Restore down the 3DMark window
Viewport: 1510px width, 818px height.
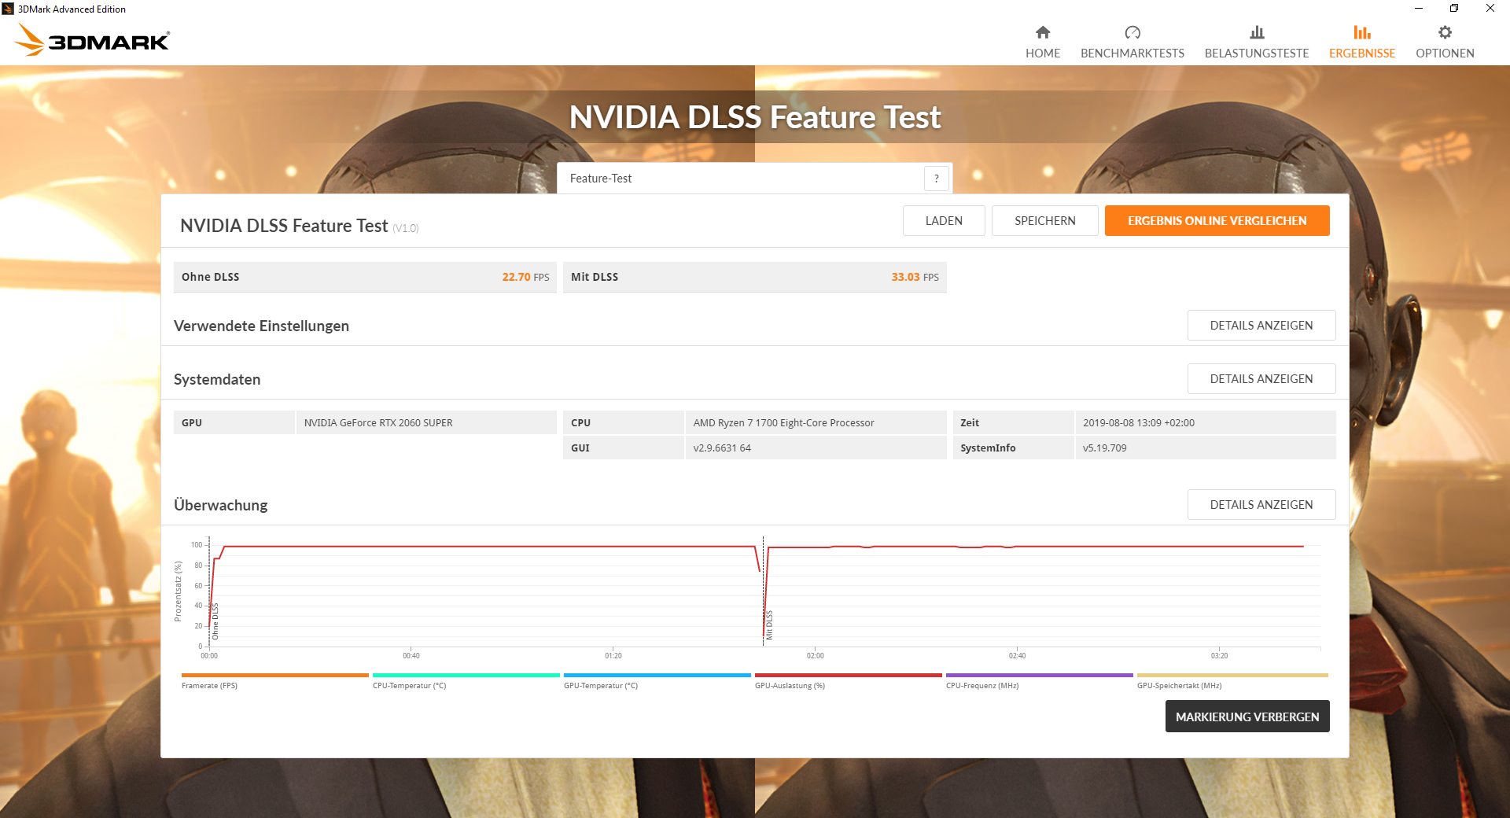click(x=1454, y=9)
